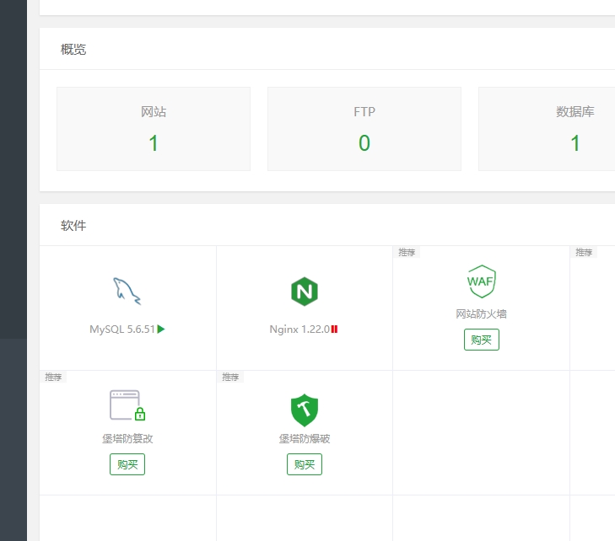Open the 数据库 overview card

(x=547, y=129)
